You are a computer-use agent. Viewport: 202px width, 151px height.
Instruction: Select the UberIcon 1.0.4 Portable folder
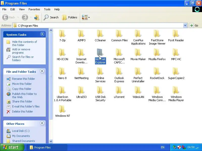click(62, 94)
